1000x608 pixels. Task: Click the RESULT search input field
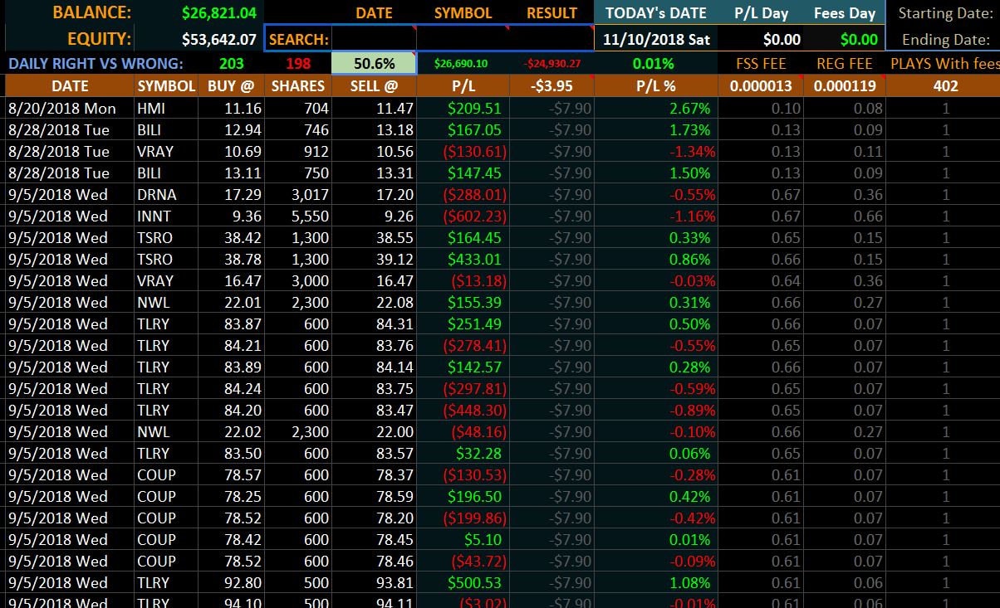point(549,39)
